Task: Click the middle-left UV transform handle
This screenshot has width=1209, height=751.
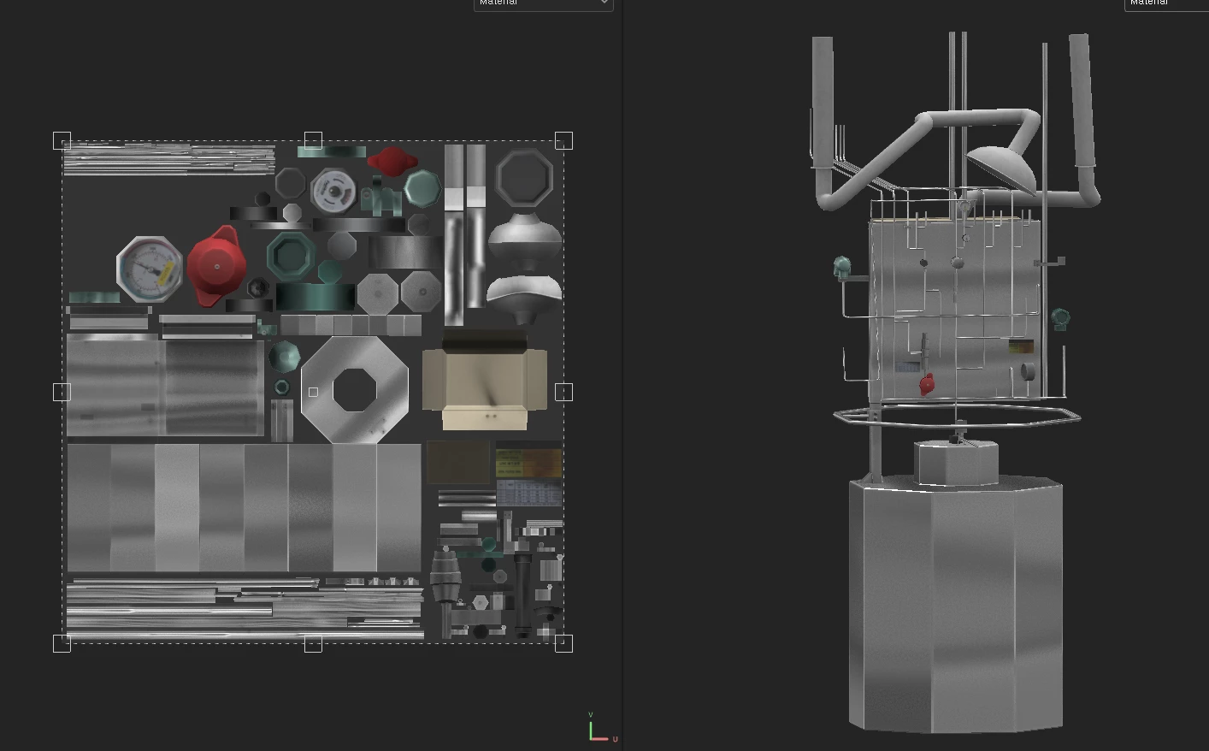Action: 62,392
